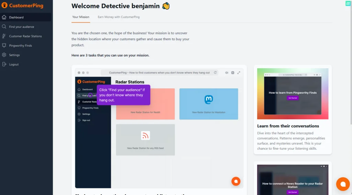The width and height of the screenshot is (352, 195).
Task: Click the green extension icon at top right
Action: [348, 3]
